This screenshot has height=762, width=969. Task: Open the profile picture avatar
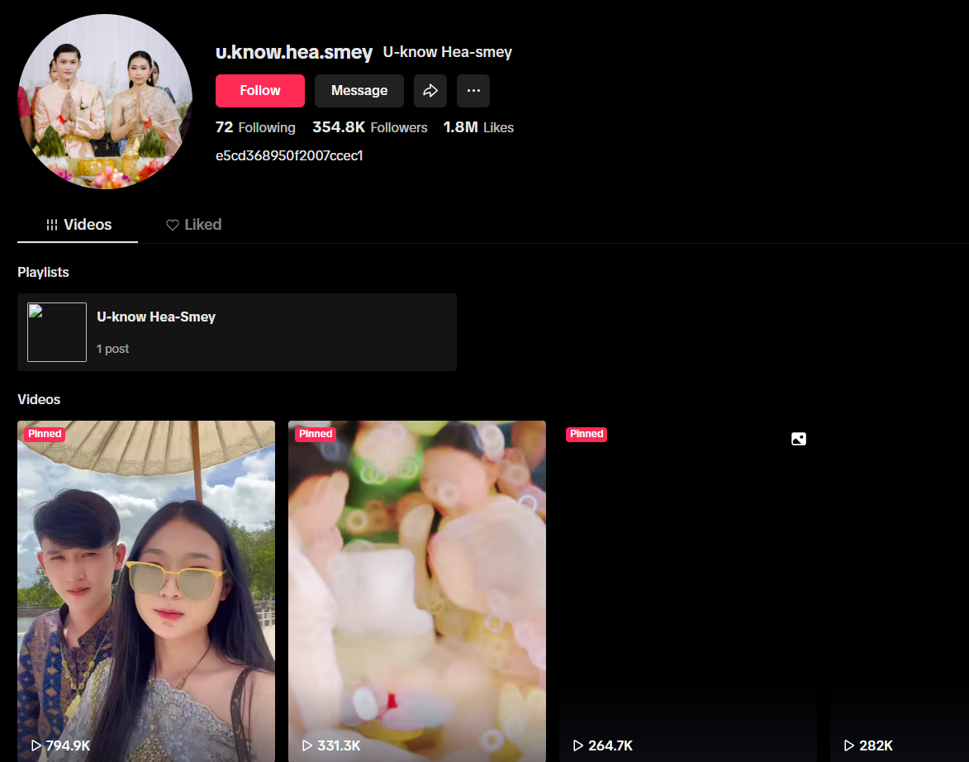tap(105, 102)
